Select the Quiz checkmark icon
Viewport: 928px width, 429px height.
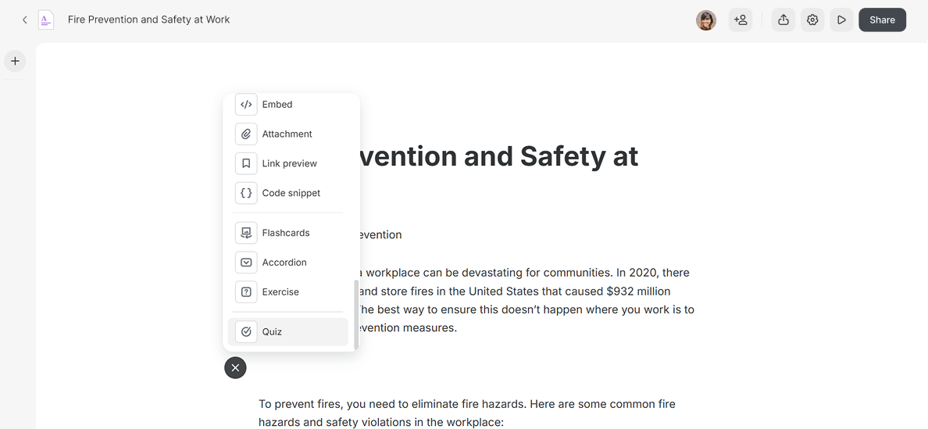coord(246,331)
